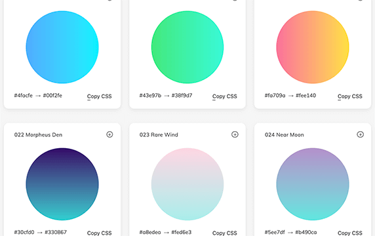Click the #330867 hex code
The height and width of the screenshot is (236, 375).
point(56,232)
